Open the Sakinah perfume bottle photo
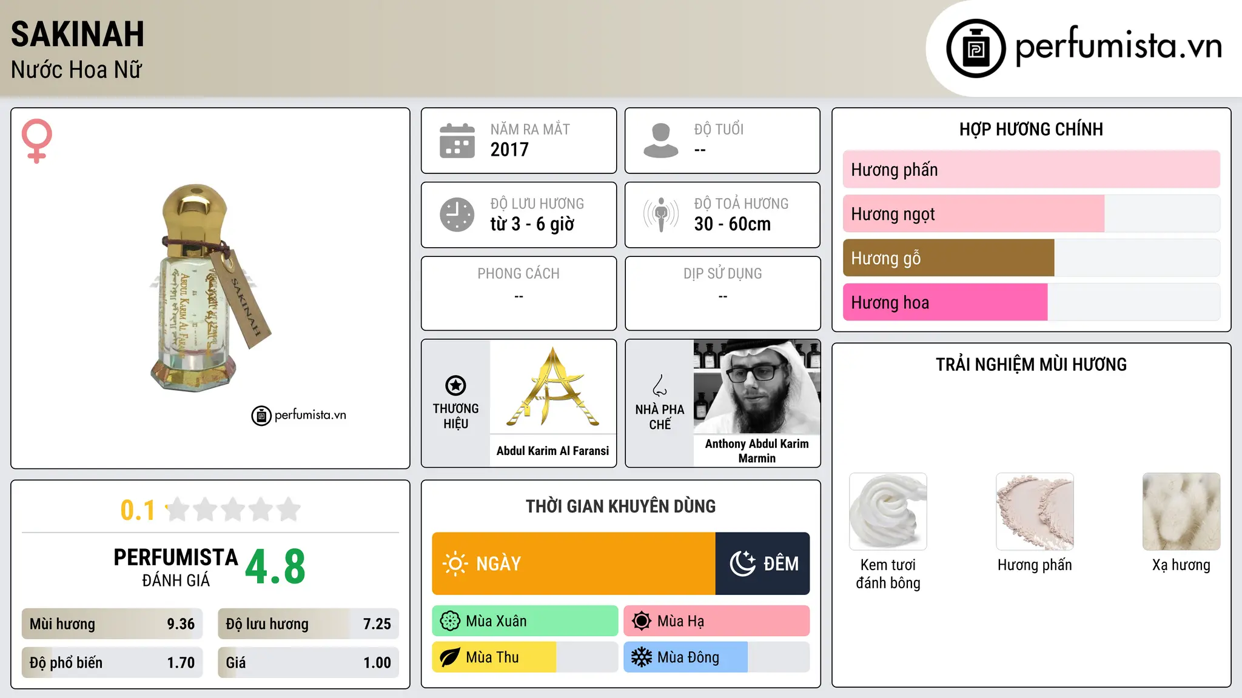 (210, 288)
